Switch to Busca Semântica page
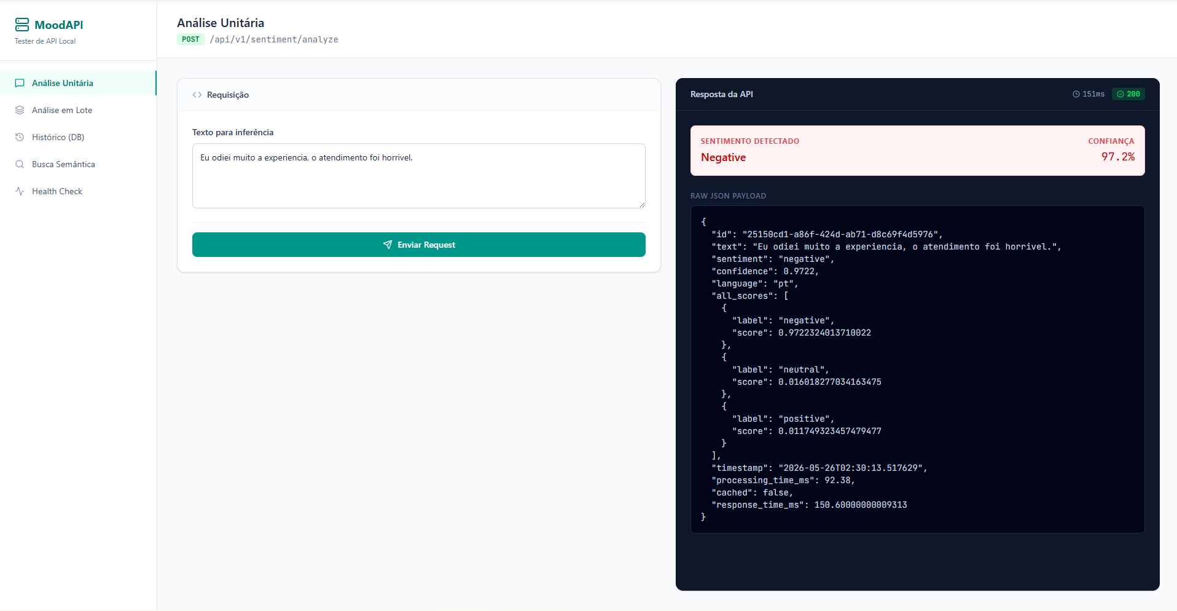1177x611 pixels. [x=78, y=164]
